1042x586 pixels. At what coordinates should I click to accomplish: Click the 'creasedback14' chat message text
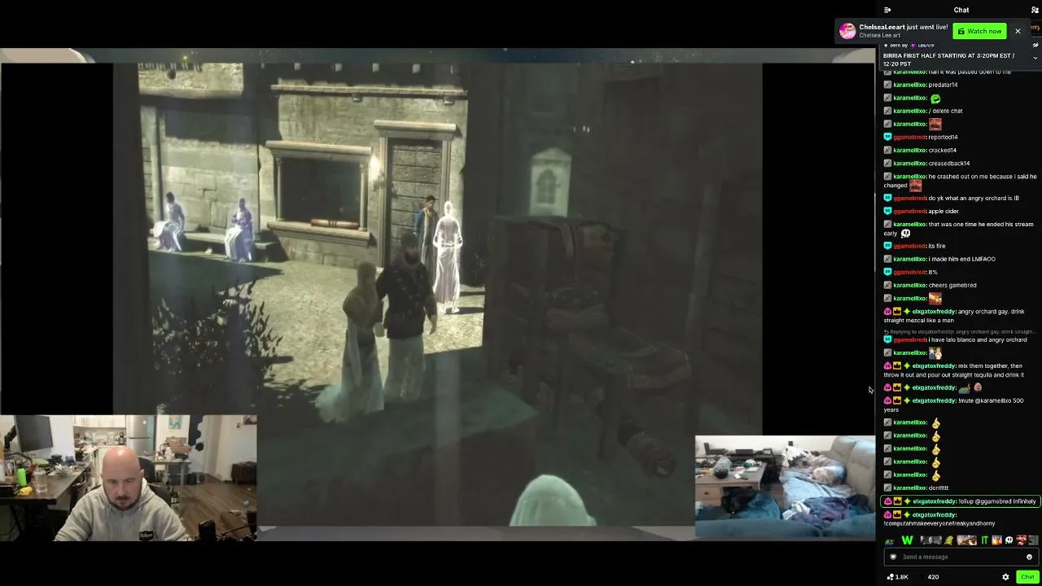click(x=949, y=163)
